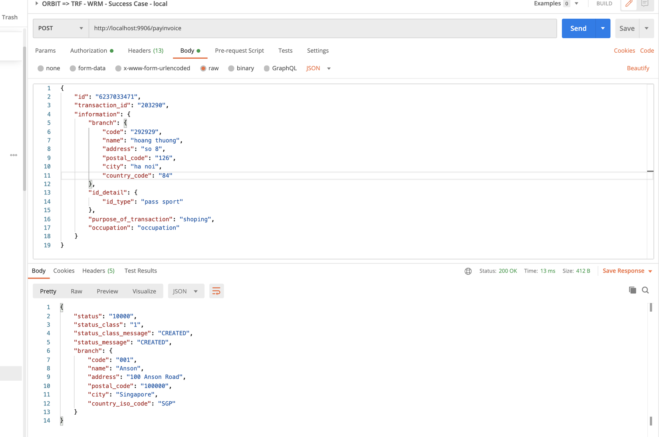Open the POST method dropdown
The image size is (659, 437).
61,28
